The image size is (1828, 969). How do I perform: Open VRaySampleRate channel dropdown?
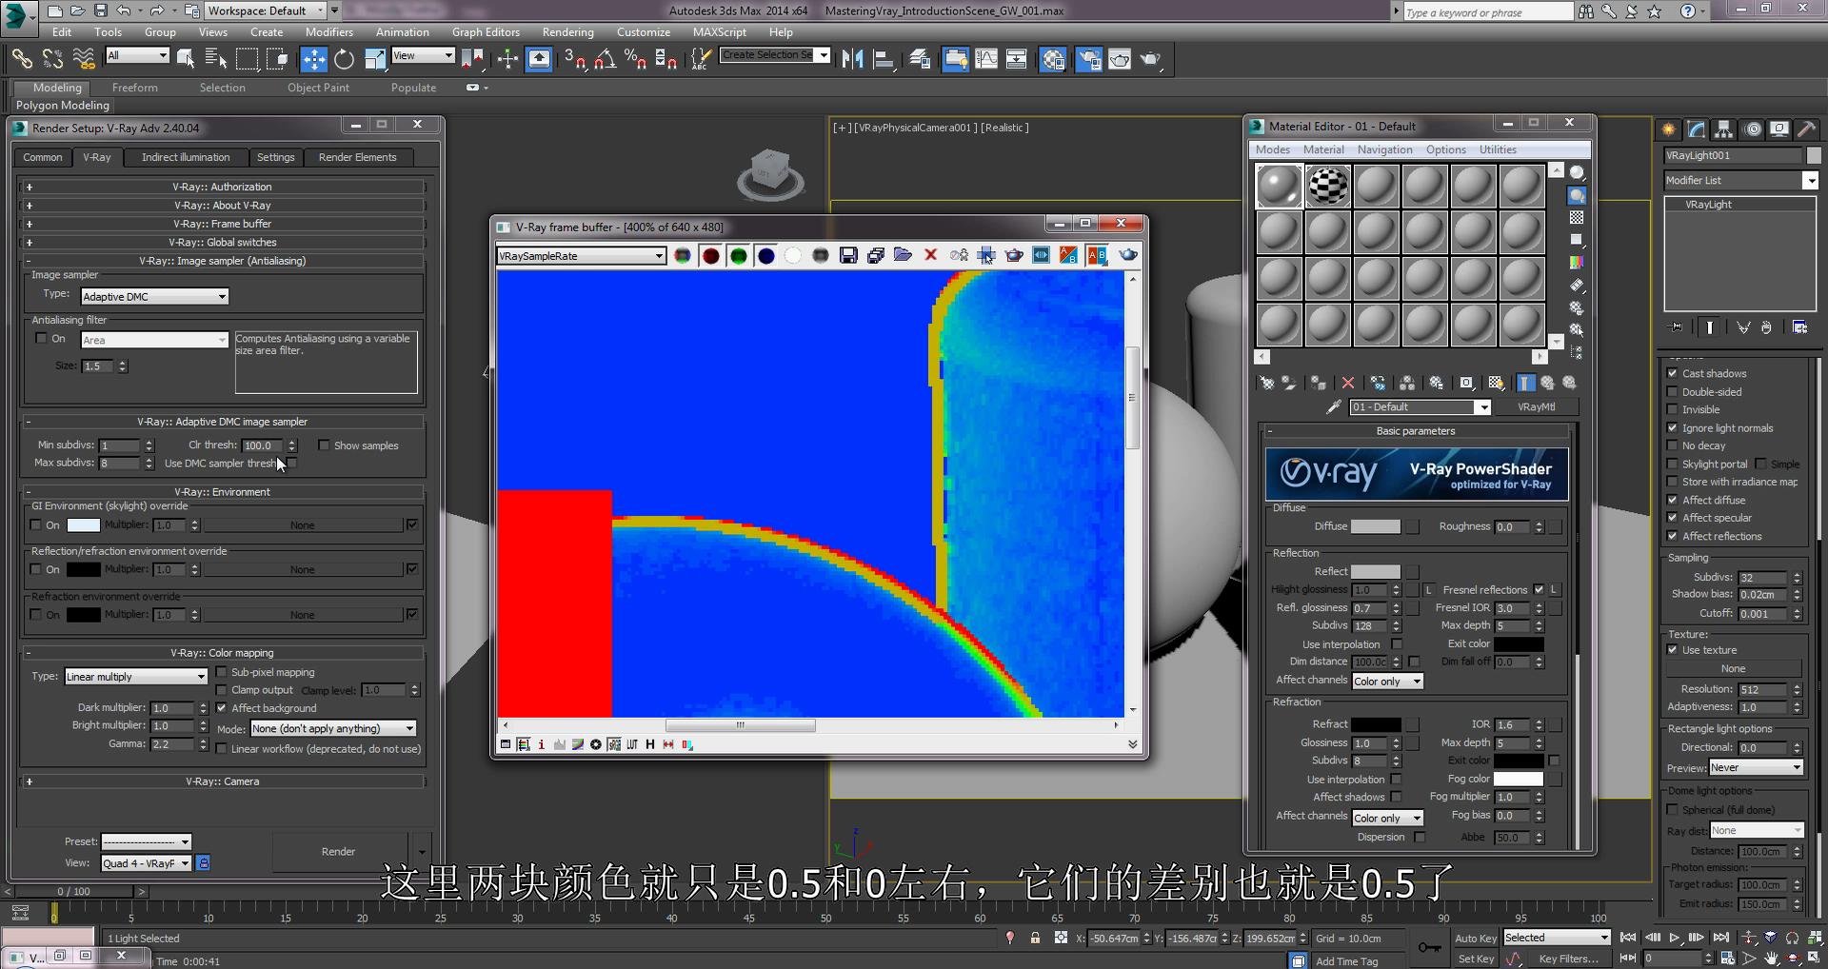[581, 256]
